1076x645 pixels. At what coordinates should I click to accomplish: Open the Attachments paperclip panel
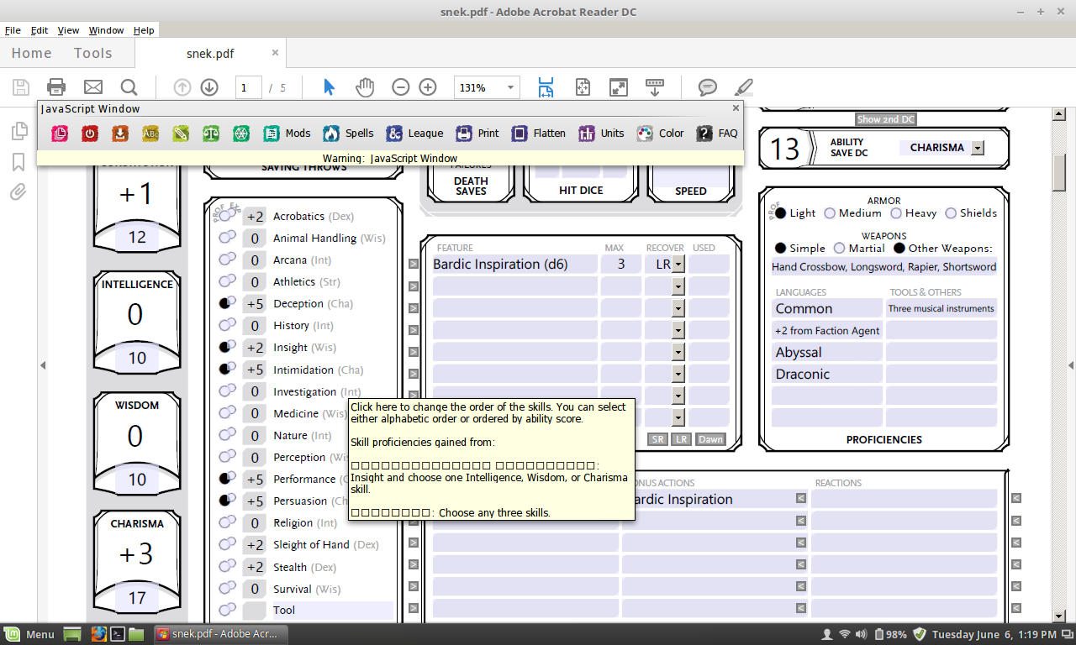pyautogui.click(x=18, y=192)
